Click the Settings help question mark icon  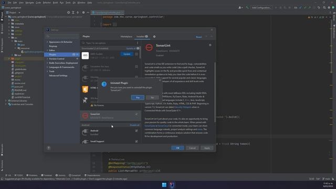49,148
